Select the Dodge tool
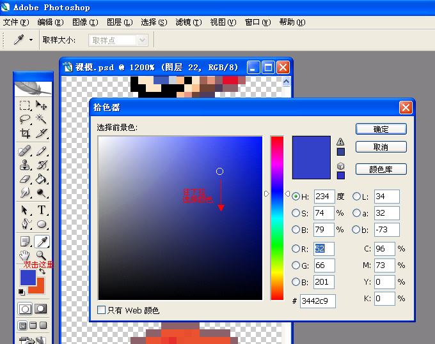 click(42, 192)
